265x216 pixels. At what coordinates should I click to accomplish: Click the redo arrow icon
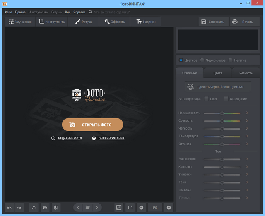click(19, 207)
